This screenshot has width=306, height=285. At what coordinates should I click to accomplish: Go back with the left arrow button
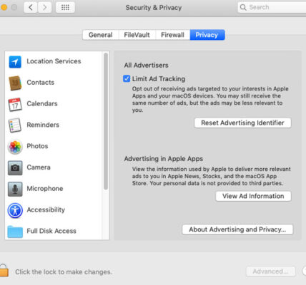[x=31, y=8]
